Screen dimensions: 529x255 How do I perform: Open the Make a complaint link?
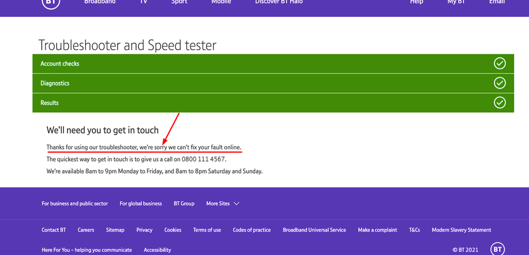378,230
